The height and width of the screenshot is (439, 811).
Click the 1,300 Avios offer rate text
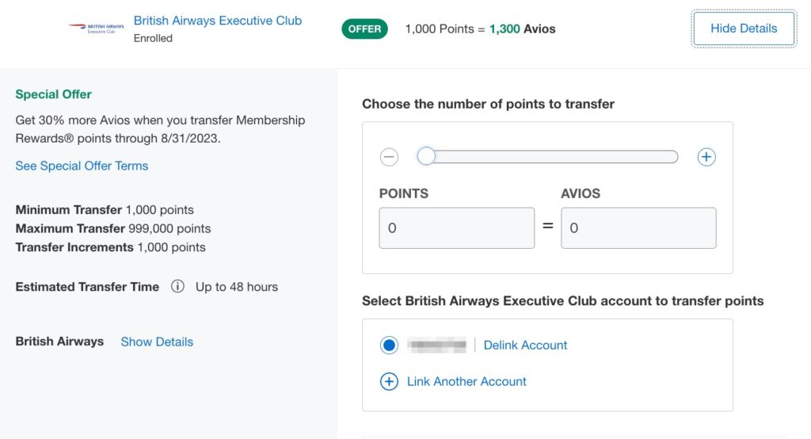coord(522,29)
